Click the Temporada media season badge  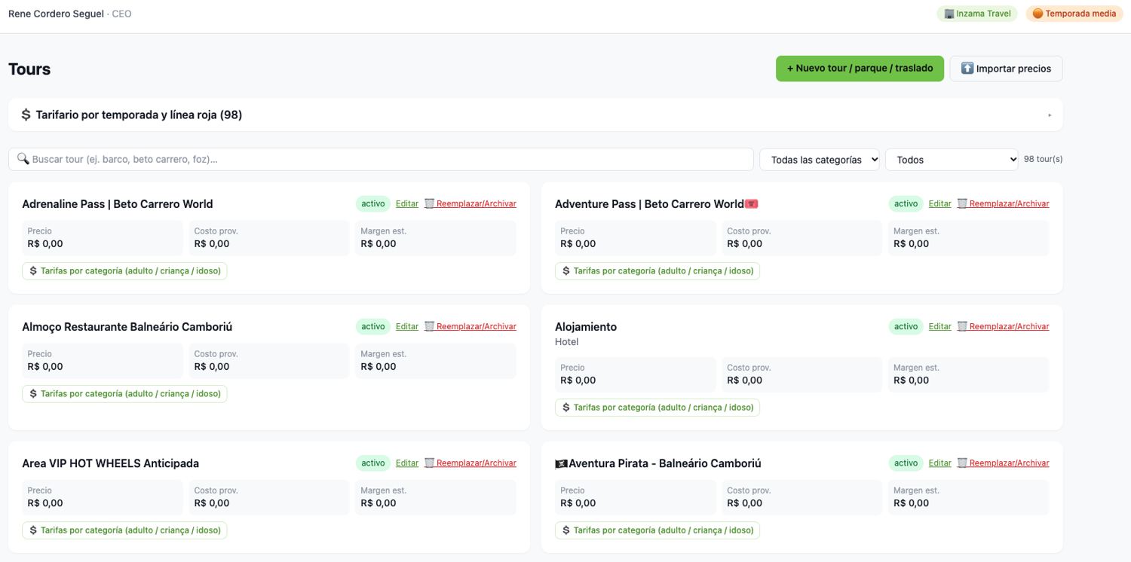tap(1074, 14)
